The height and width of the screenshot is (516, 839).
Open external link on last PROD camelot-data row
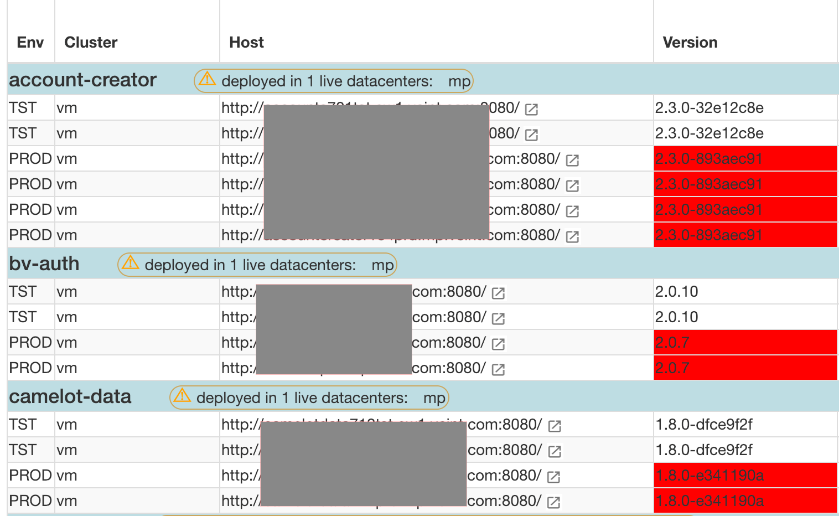pos(556,501)
